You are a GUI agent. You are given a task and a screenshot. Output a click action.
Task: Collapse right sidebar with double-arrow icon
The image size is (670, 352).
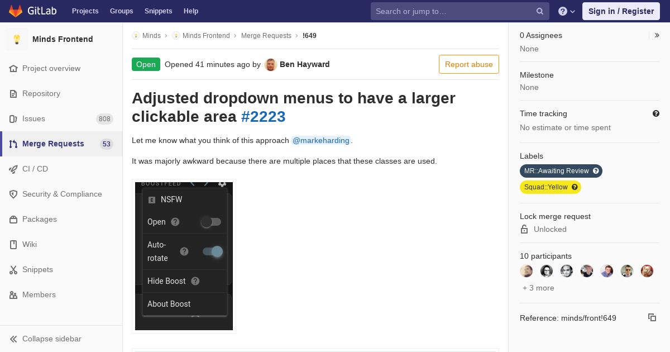point(657,35)
